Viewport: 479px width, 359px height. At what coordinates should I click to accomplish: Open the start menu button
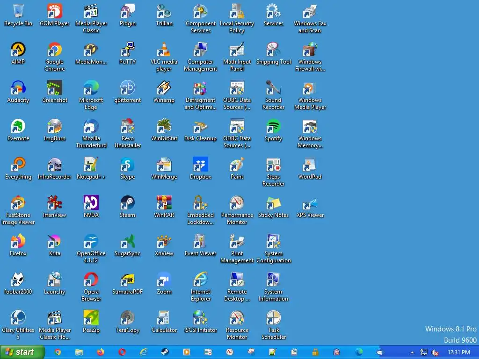point(22,352)
